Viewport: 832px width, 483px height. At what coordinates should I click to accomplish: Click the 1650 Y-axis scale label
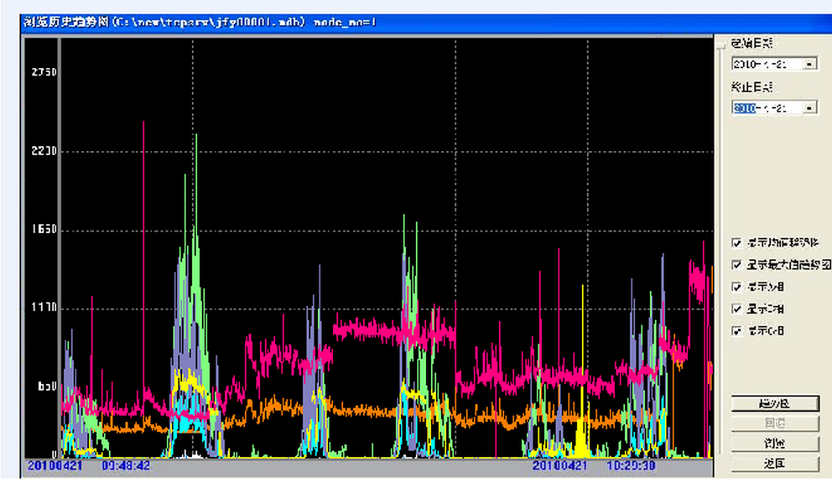click(x=44, y=230)
